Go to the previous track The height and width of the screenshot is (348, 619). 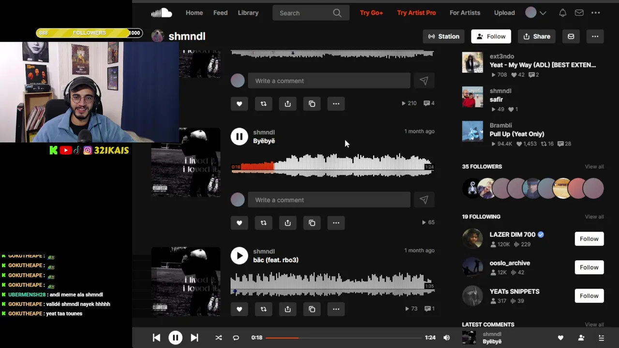click(x=156, y=338)
